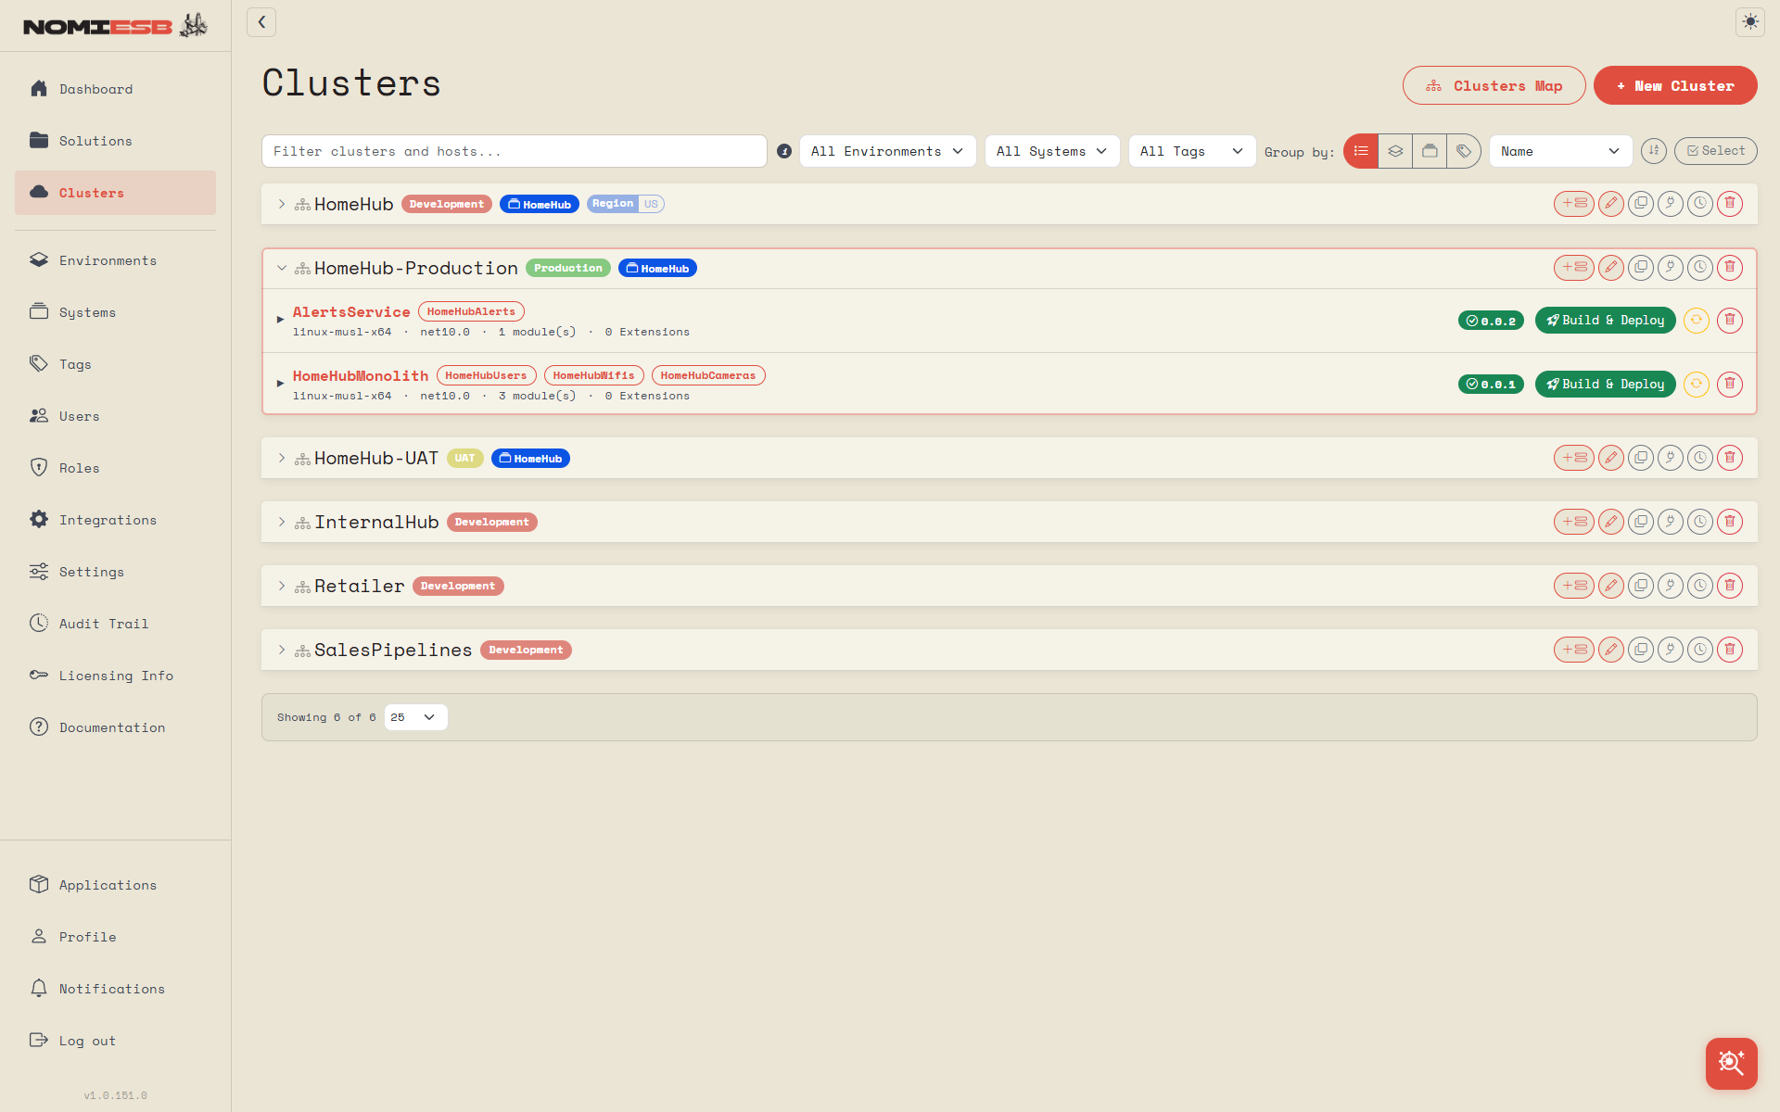Delete the HomeHub cluster
The image size is (1780, 1112).
coord(1730,204)
